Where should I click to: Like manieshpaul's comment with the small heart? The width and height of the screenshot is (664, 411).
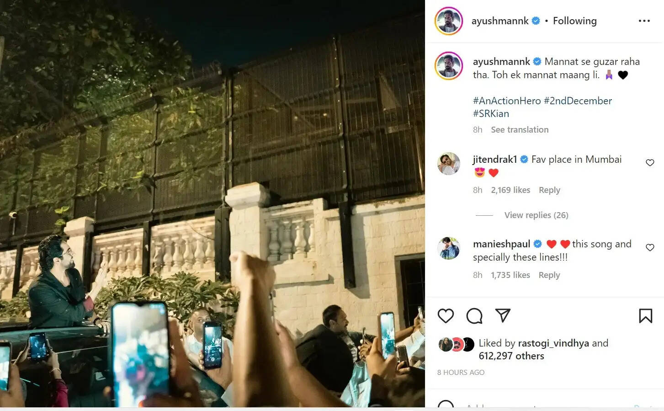650,247
